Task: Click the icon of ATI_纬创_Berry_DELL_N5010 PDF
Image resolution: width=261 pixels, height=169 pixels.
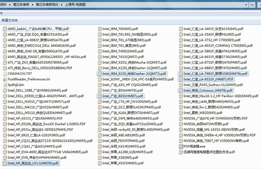Action: 5,68
